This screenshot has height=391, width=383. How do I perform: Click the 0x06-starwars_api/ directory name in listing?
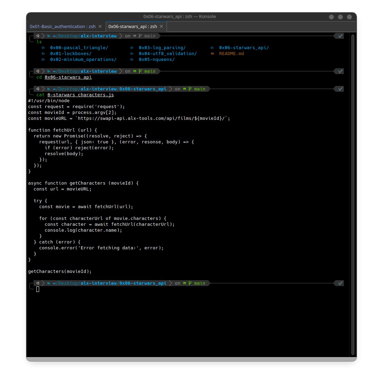(244, 48)
